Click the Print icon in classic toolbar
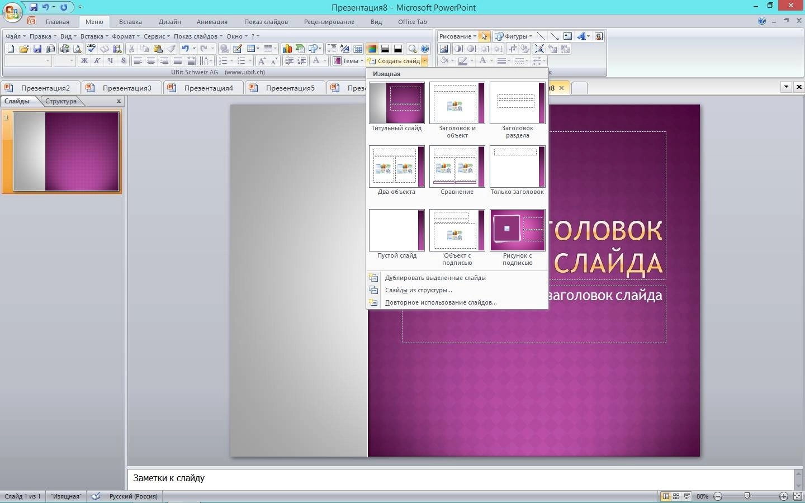The width and height of the screenshot is (805, 503). [x=65, y=49]
